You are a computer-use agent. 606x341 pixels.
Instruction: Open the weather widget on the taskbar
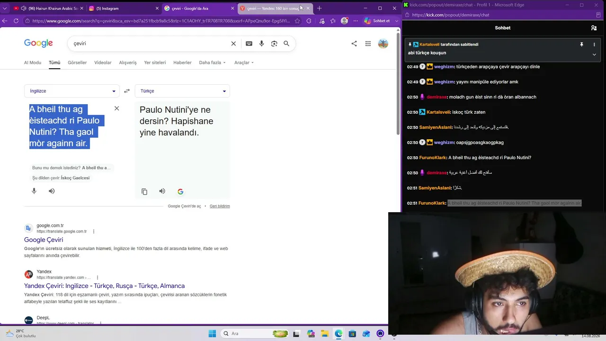(x=21, y=333)
